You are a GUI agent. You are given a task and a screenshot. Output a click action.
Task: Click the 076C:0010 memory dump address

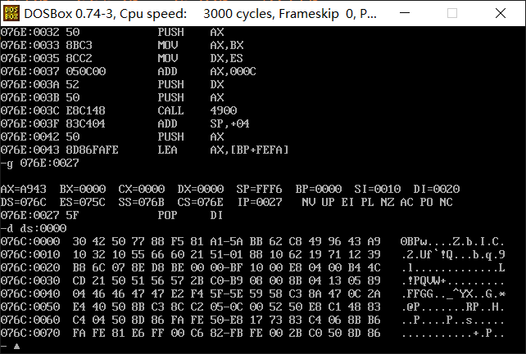[x=30, y=254]
